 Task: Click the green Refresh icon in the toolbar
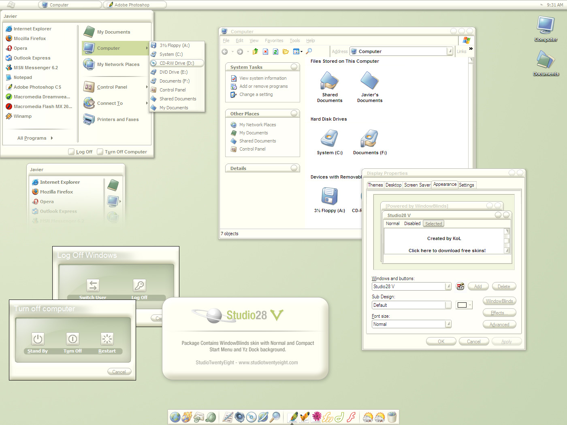tap(275, 51)
